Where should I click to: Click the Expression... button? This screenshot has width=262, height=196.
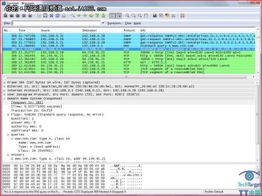click(x=114, y=23)
